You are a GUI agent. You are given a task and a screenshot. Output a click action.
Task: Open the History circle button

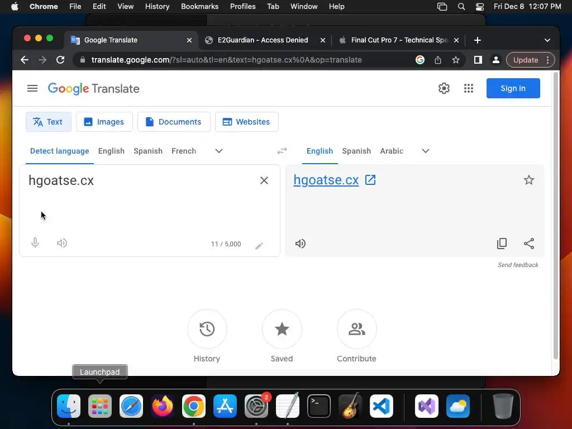click(x=207, y=329)
